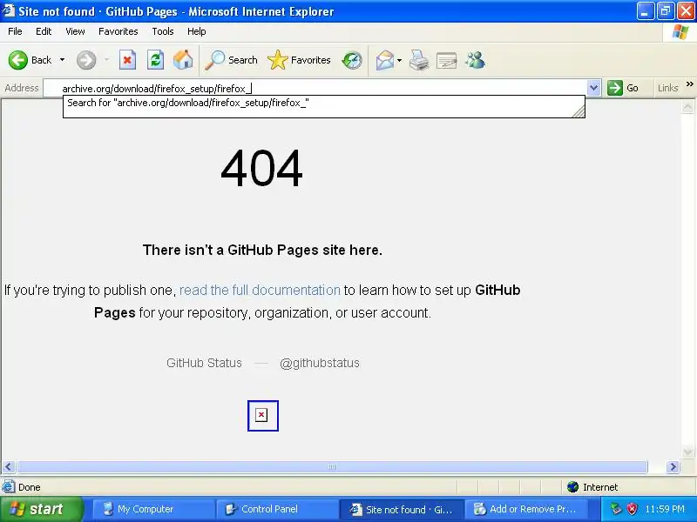Go to the Home page icon

pos(183,60)
